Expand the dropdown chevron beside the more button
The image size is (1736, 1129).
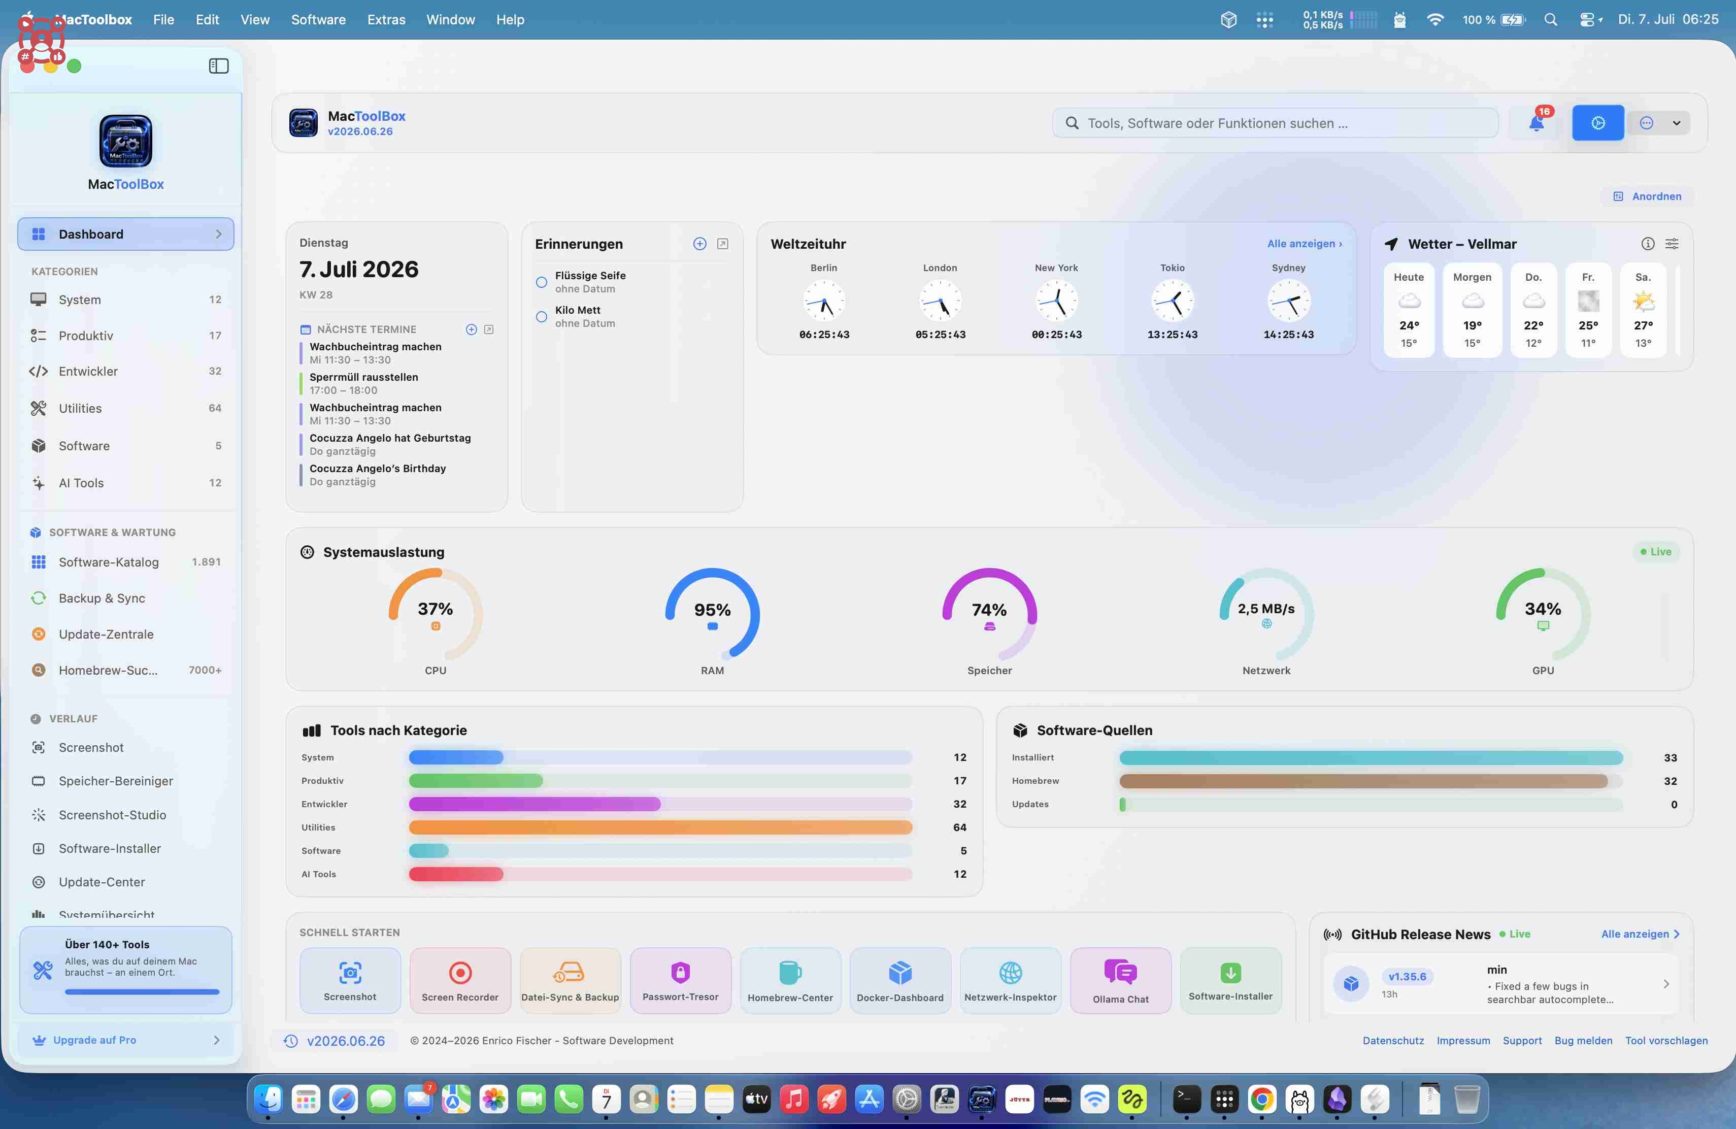[1676, 122]
